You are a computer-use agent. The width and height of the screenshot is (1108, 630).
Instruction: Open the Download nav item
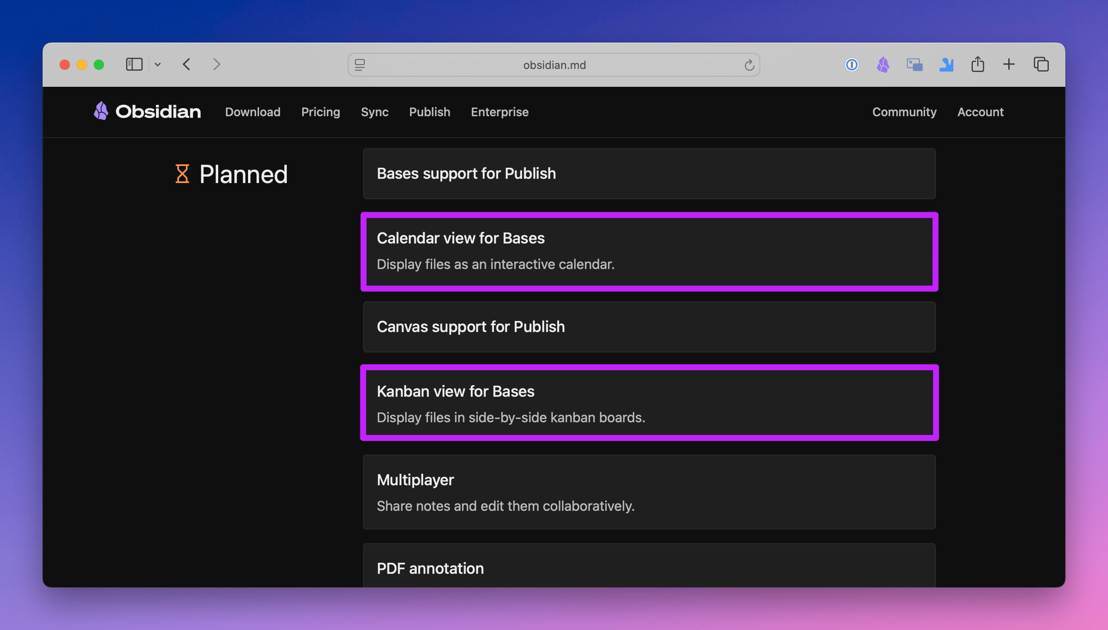point(253,112)
